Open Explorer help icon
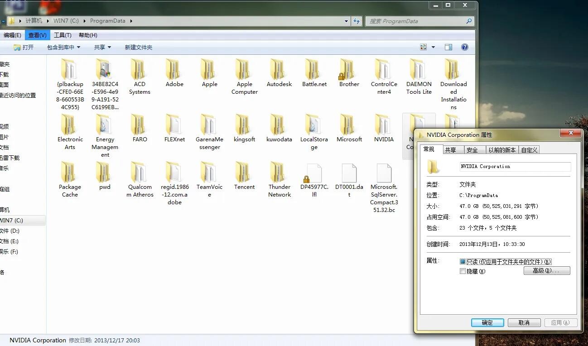The width and height of the screenshot is (588, 346). point(464,47)
